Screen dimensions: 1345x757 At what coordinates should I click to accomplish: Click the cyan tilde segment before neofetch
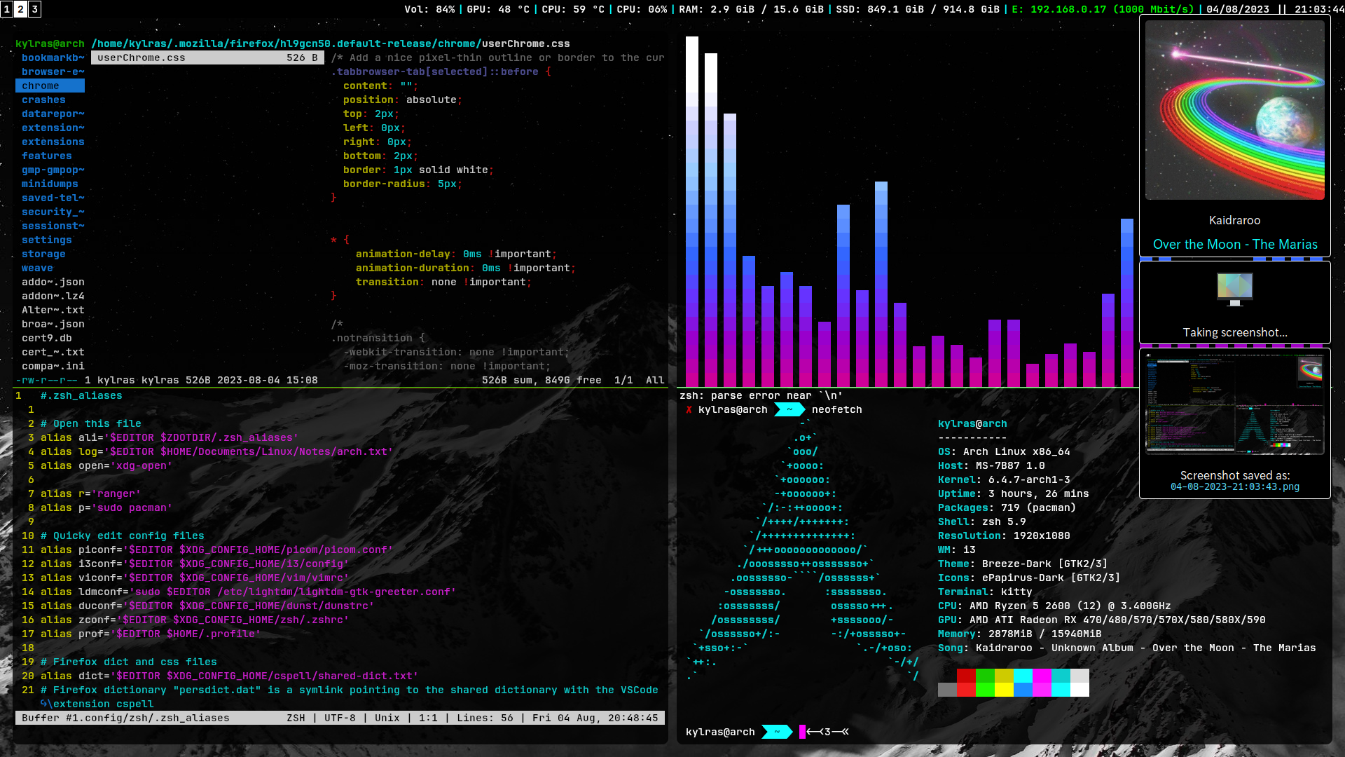pos(789,410)
